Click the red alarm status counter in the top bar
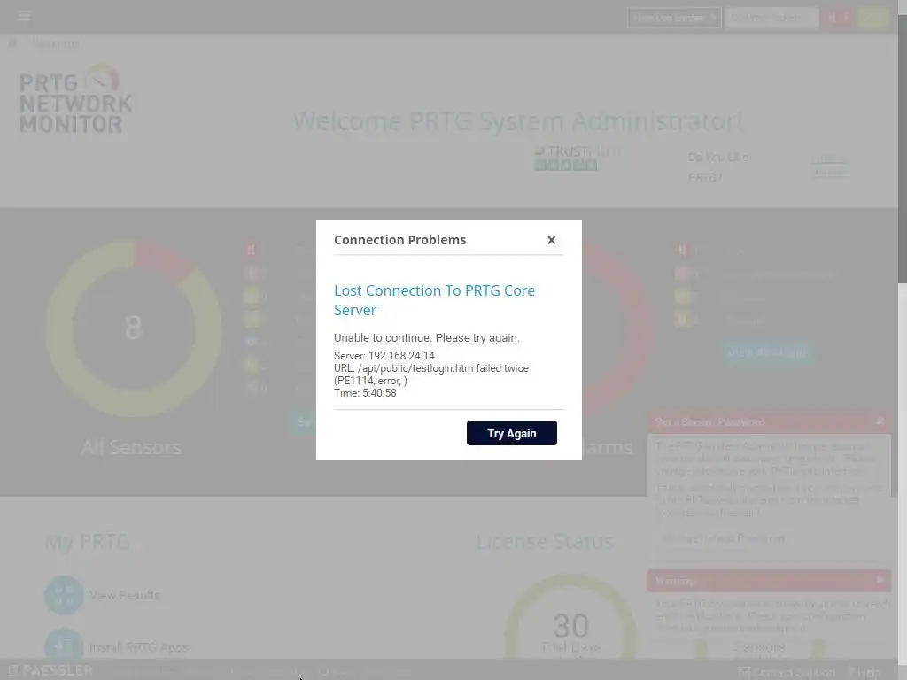The height and width of the screenshot is (680, 907). click(x=838, y=18)
